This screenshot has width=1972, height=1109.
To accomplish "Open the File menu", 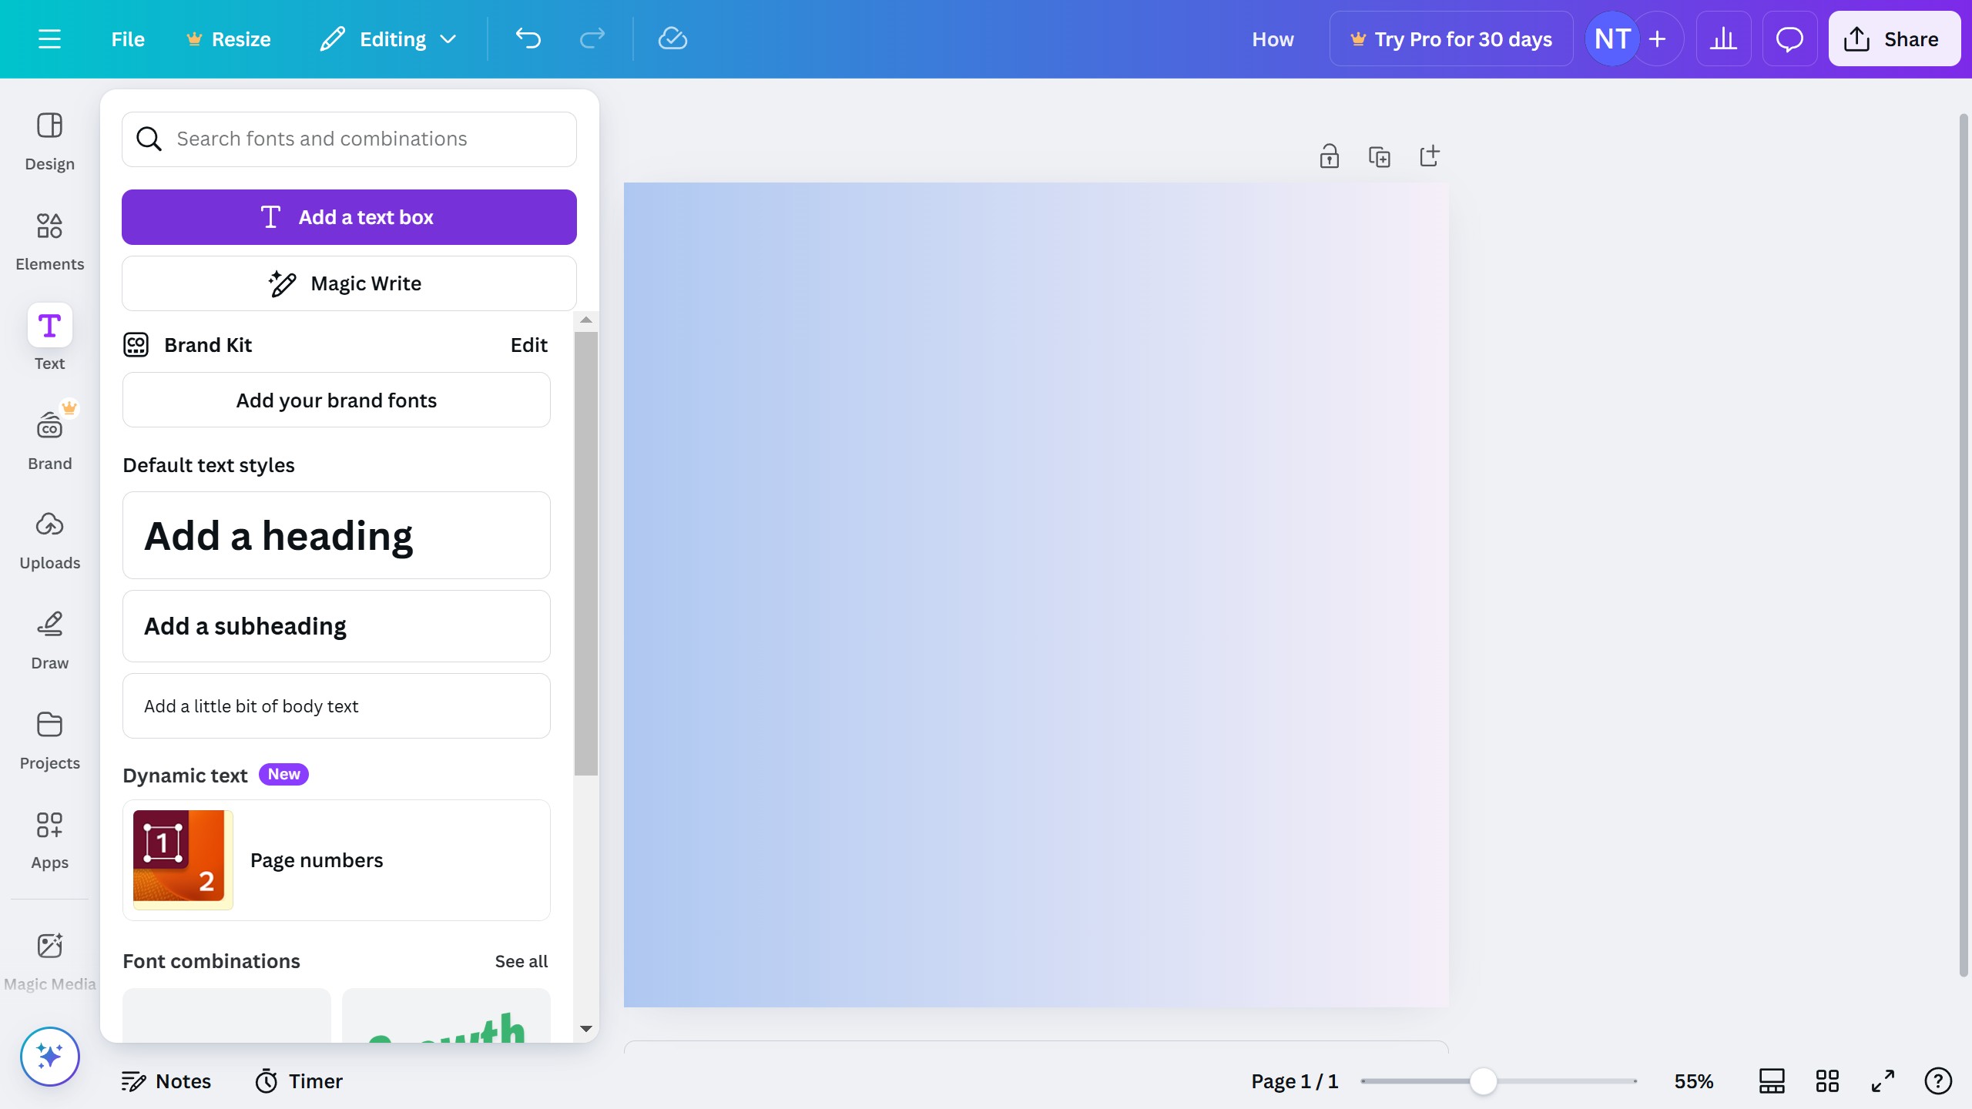I will coord(127,39).
